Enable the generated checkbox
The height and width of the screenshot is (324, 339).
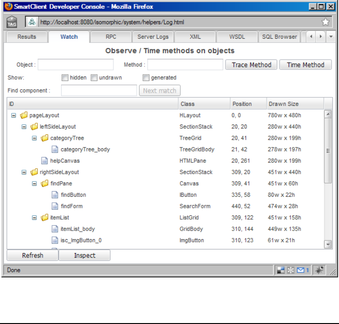[x=146, y=78]
